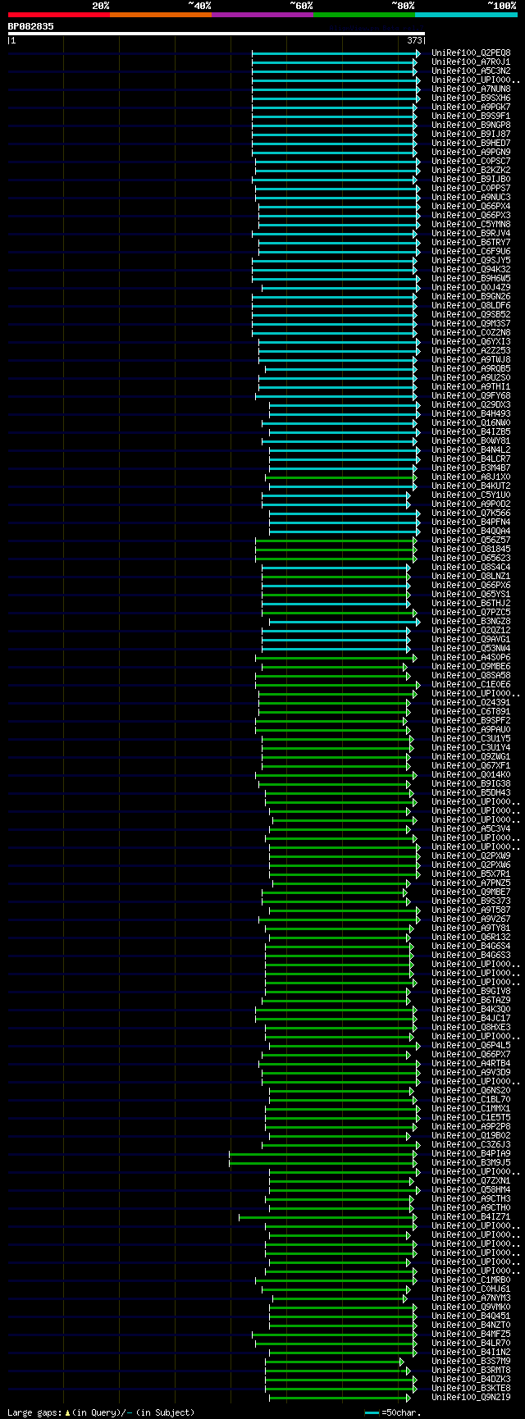Select the UniRef100_Q8LDF6 label
Image resolution: width=525 pixels, height=1419 pixels.
pos(471,306)
